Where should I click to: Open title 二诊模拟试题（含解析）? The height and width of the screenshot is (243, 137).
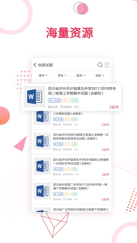point(68,114)
